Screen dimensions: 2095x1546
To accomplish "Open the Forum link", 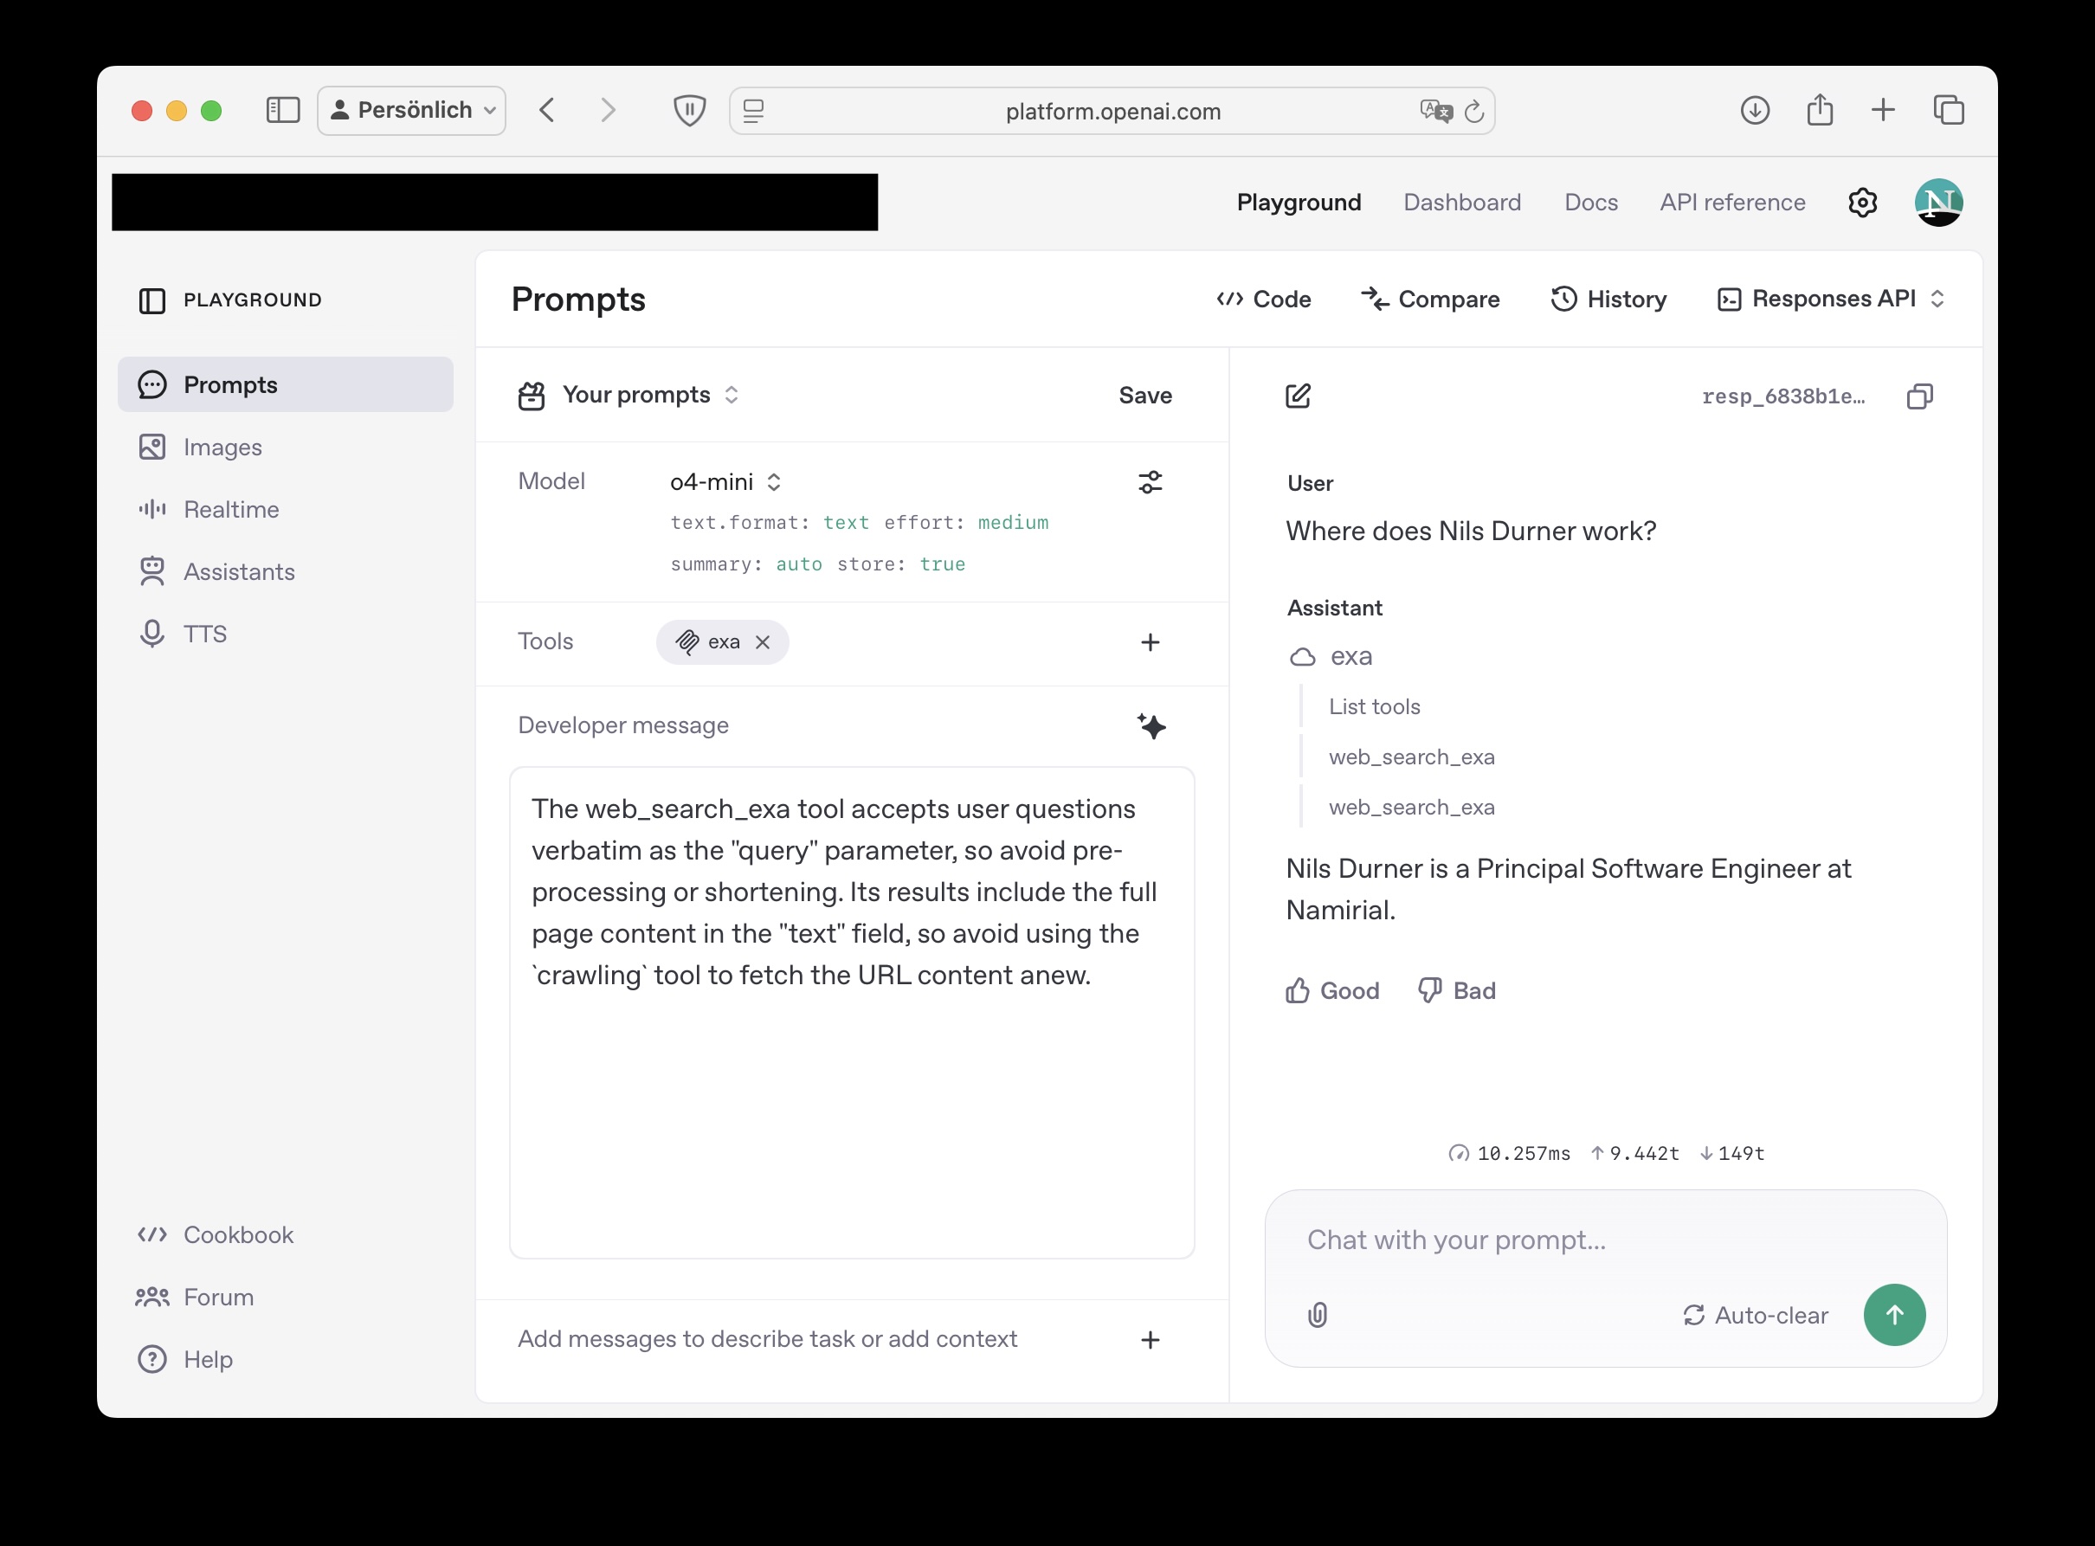I will coord(195,1297).
